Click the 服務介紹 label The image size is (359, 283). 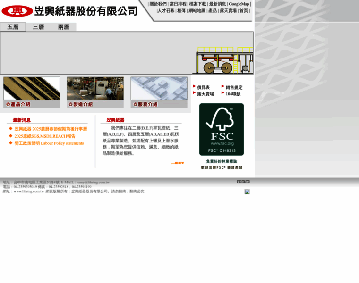(x=145, y=104)
